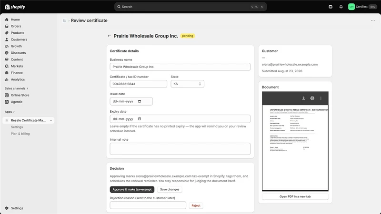Click the pin dot beside Resale Certificate app

click(x=51, y=121)
